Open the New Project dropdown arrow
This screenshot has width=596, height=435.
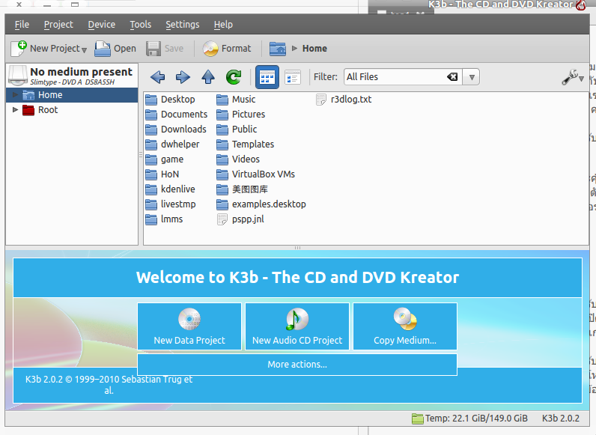point(84,50)
